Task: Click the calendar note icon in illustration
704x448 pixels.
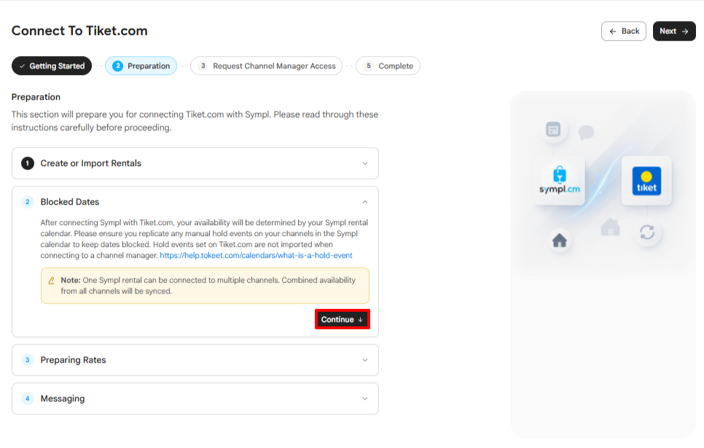Action: [553, 130]
